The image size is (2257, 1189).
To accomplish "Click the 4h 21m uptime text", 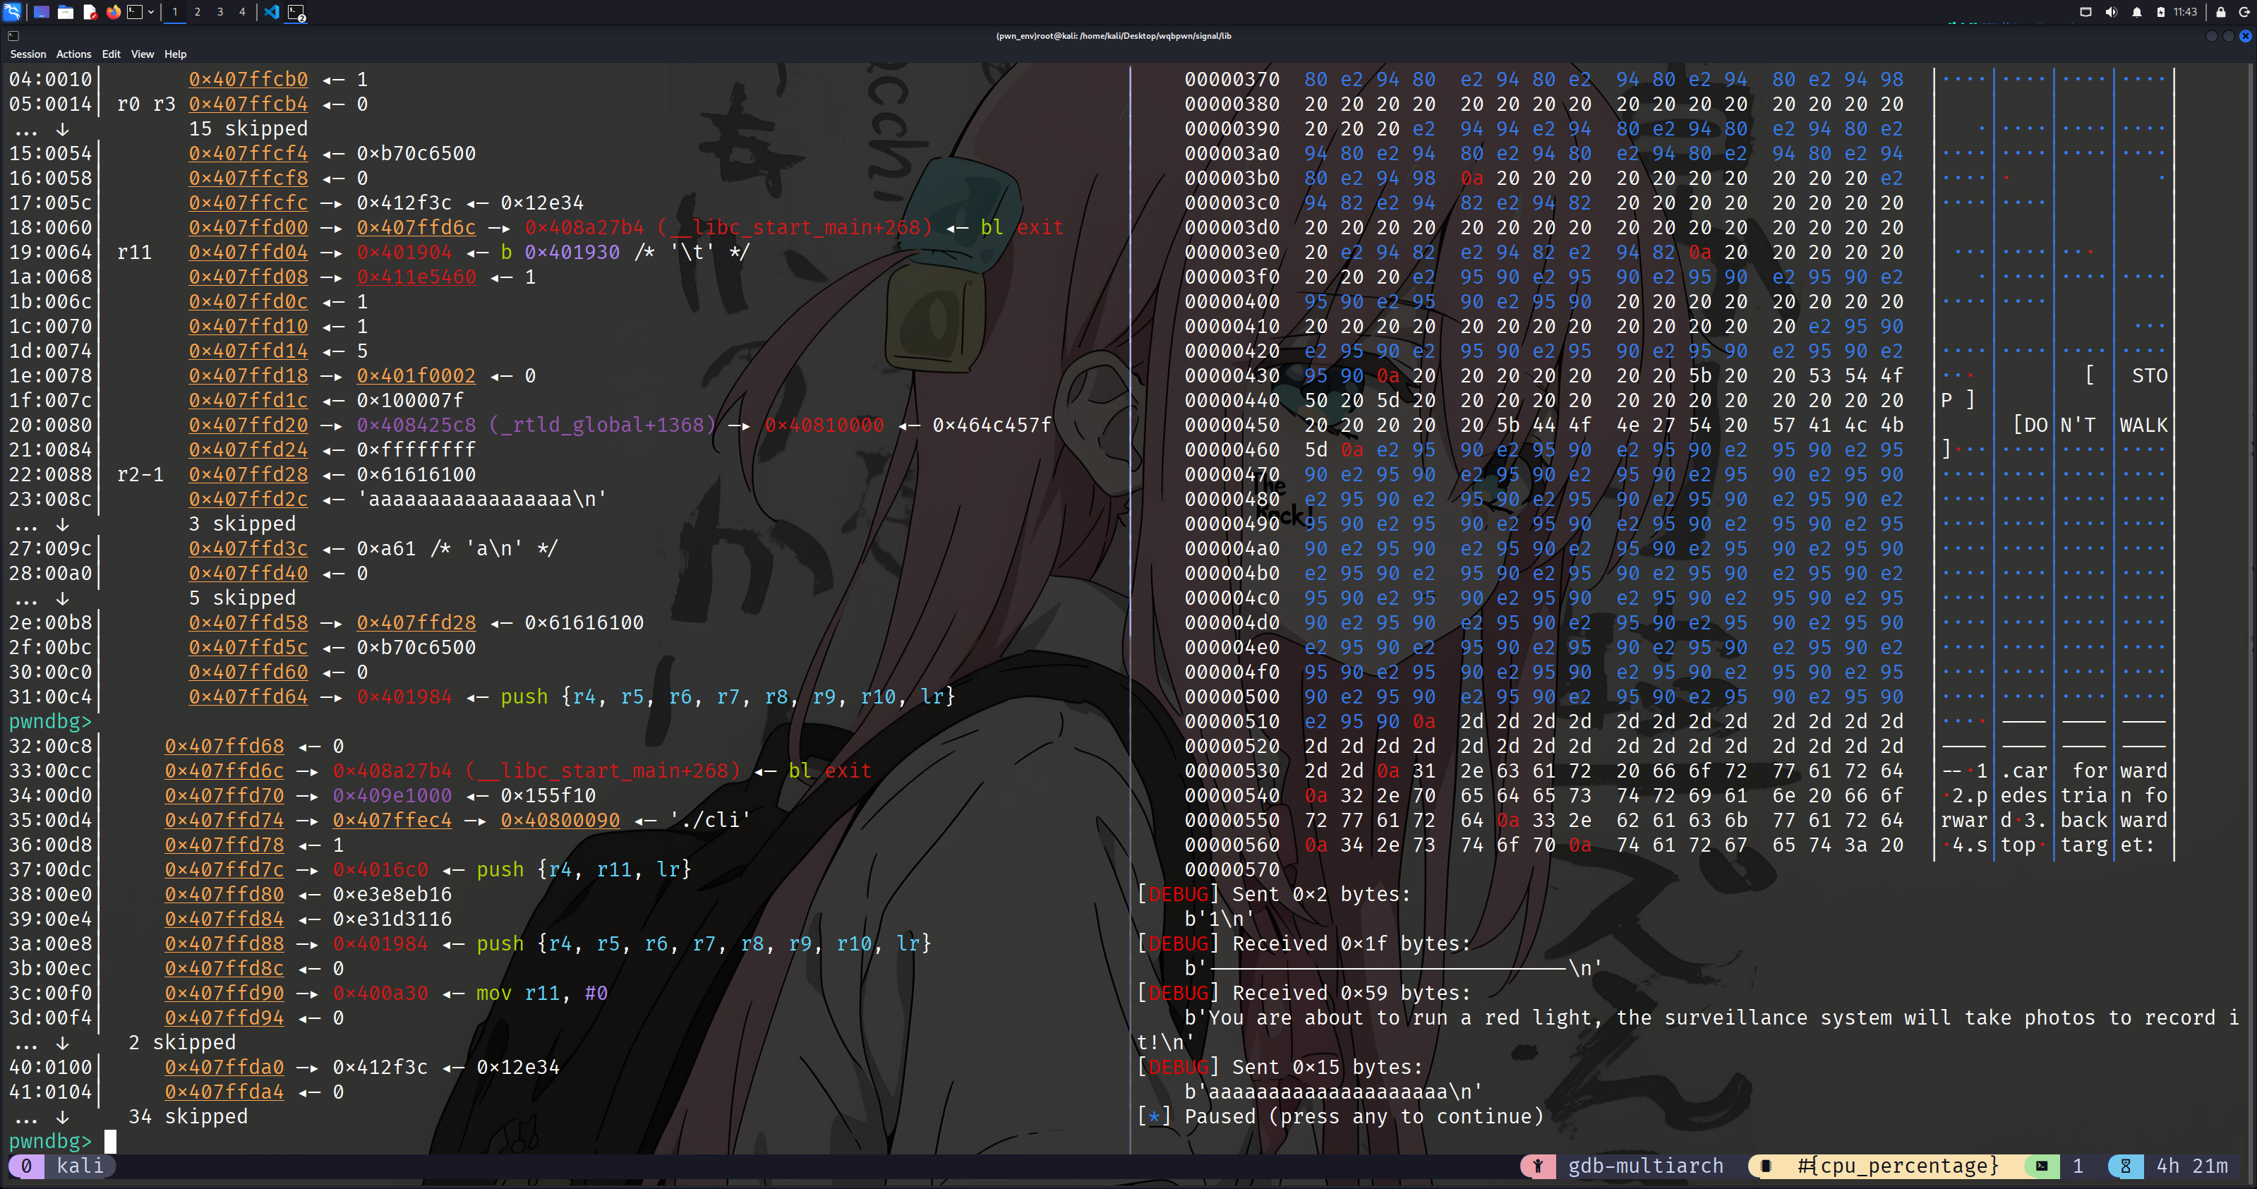I will [2192, 1166].
